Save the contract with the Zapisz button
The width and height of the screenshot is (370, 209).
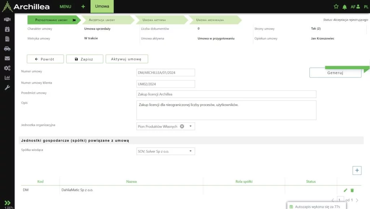[x=85, y=59]
